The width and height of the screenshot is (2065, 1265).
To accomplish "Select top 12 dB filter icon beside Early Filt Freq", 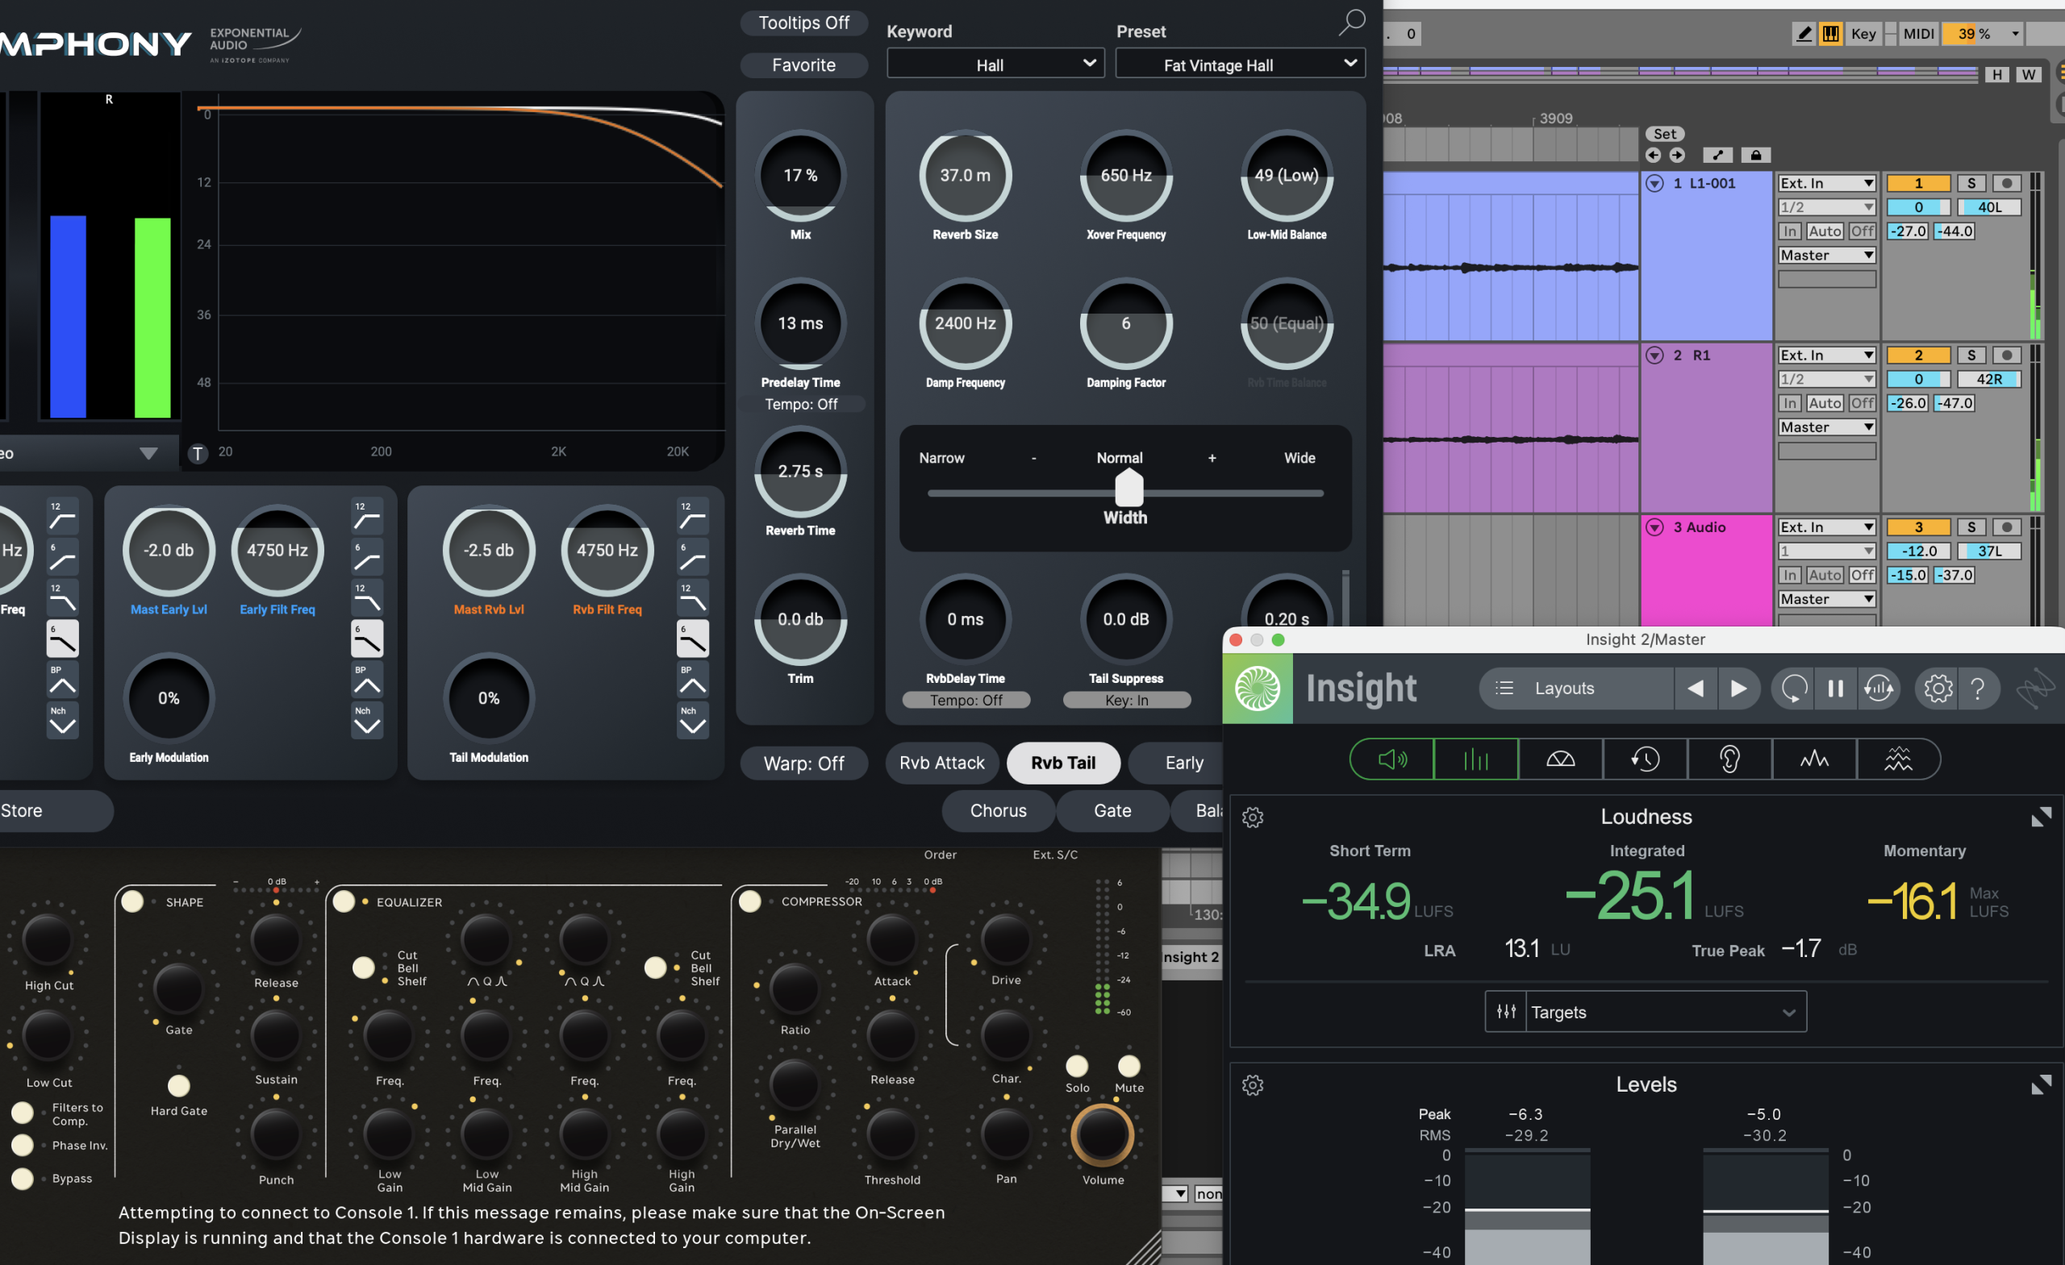I will pyautogui.click(x=366, y=516).
